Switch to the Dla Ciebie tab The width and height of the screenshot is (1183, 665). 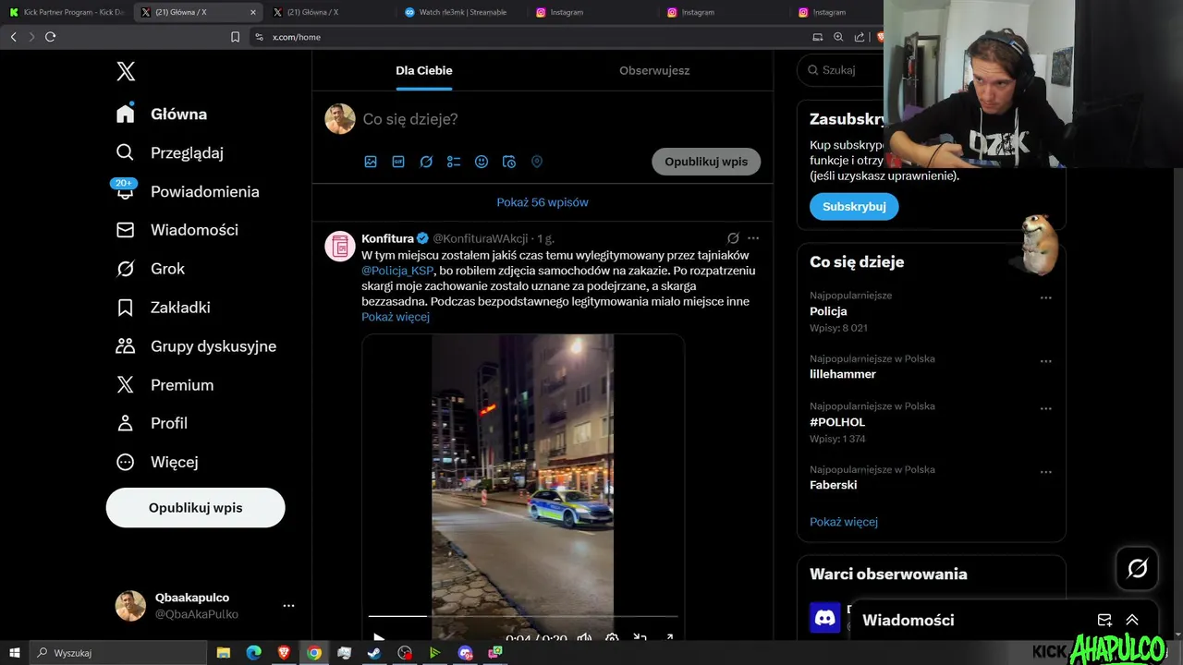tap(424, 70)
